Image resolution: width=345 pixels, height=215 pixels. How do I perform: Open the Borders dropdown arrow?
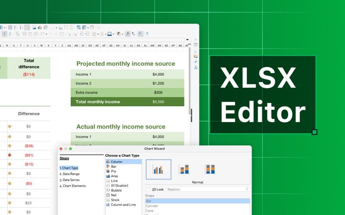(98, 34)
